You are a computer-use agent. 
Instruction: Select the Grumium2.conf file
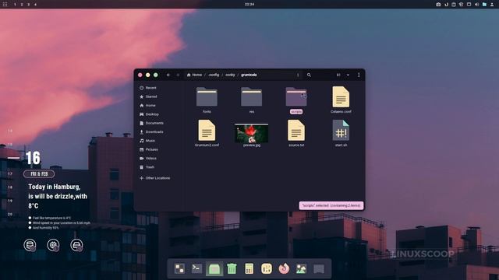(207, 131)
